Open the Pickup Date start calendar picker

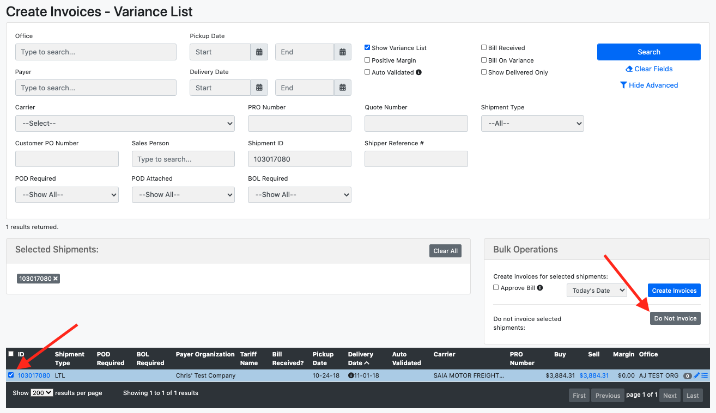pos(259,52)
